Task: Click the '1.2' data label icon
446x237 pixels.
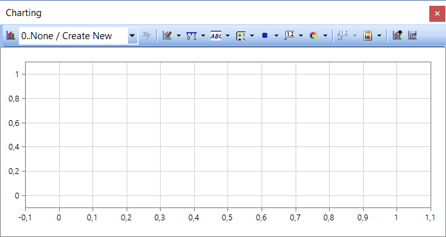Action: pos(290,35)
